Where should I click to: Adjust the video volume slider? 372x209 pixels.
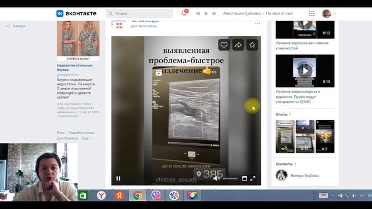230,178
